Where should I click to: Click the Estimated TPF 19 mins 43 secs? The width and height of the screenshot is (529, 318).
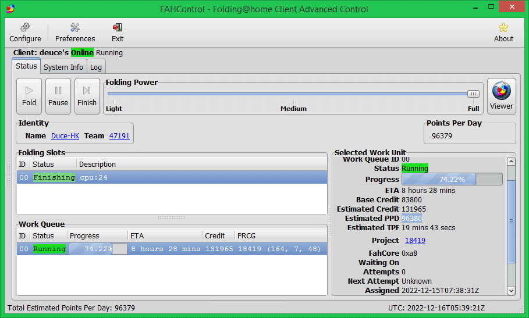point(428,228)
